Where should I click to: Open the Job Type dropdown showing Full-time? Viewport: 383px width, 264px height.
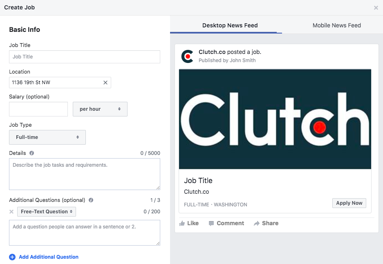[x=47, y=137]
